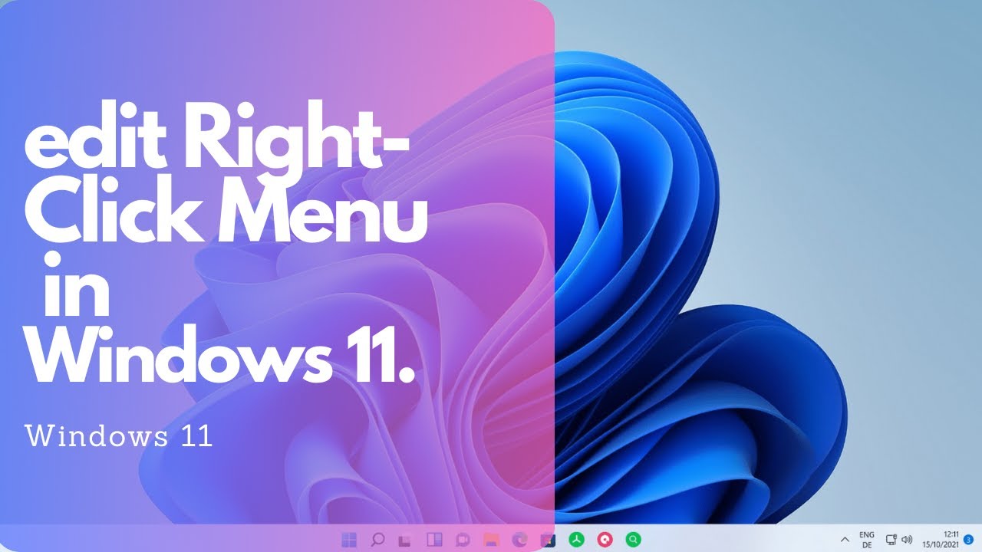Open the green three-blade taskbar app
Viewport: 982px width, 552px height.
(x=576, y=540)
